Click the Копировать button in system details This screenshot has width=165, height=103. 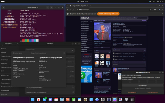click(17, 53)
